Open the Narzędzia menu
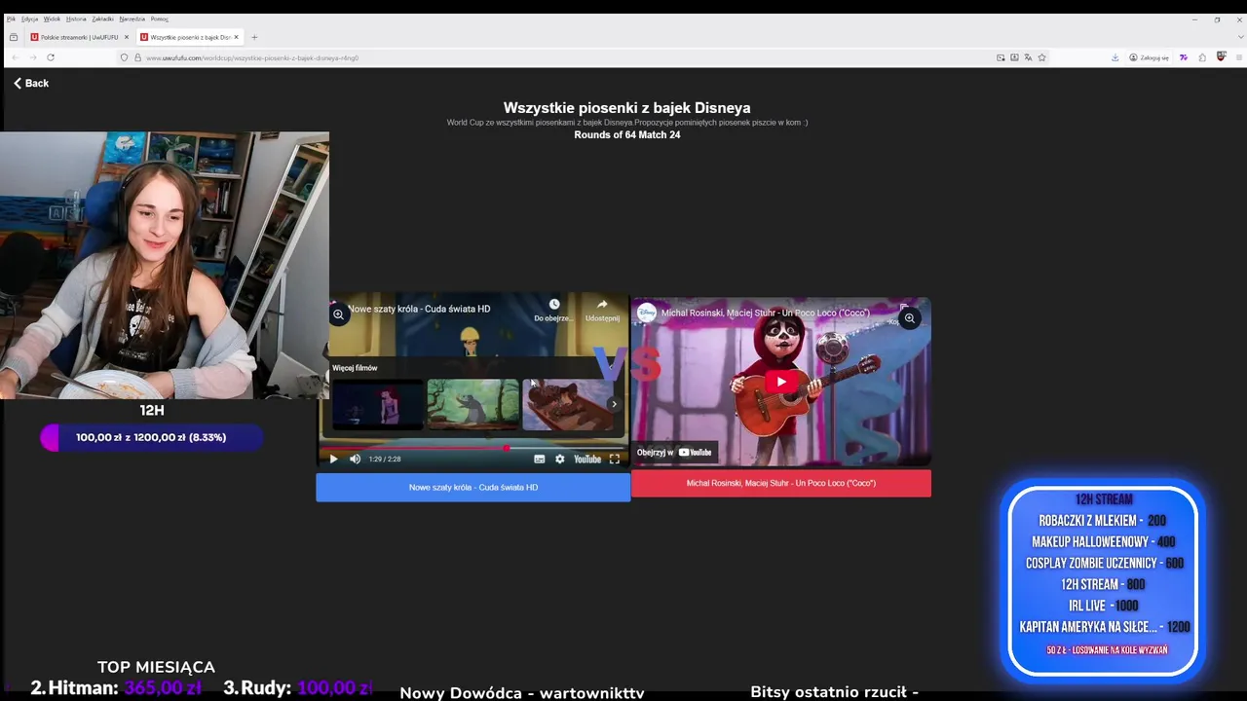1247x701 pixels. [132, 18]
